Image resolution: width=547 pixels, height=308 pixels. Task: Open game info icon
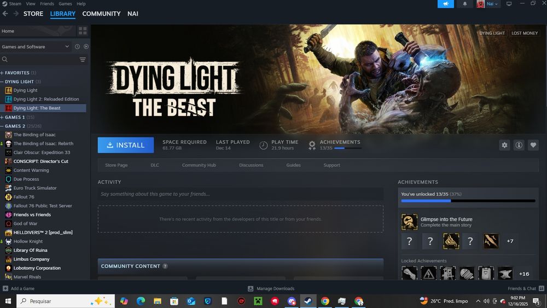pos(519,145)
